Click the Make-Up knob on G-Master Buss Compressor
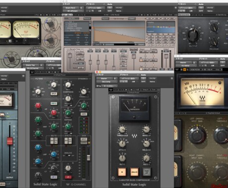 pyautogui.click(x=146, y=130)
